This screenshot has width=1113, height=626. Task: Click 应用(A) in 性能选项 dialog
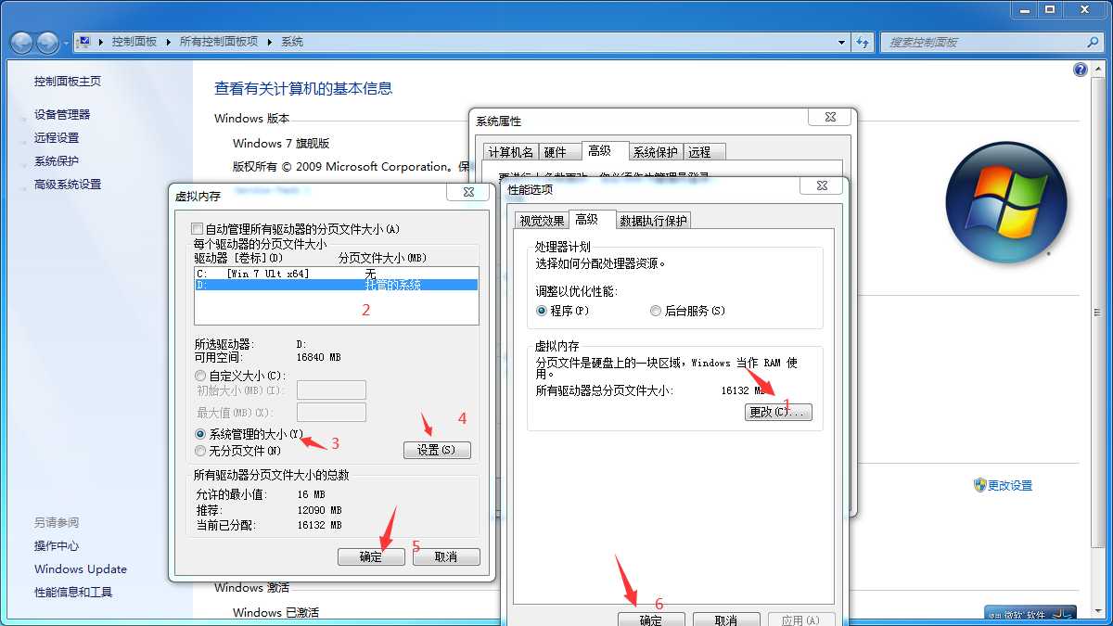(x=802, y=620)
